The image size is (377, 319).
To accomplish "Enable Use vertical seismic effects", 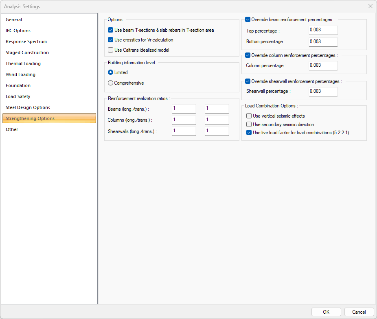I will click(x=249, y=116).
